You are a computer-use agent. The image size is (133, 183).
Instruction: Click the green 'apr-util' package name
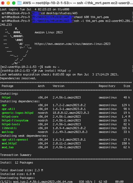(9, 109)
